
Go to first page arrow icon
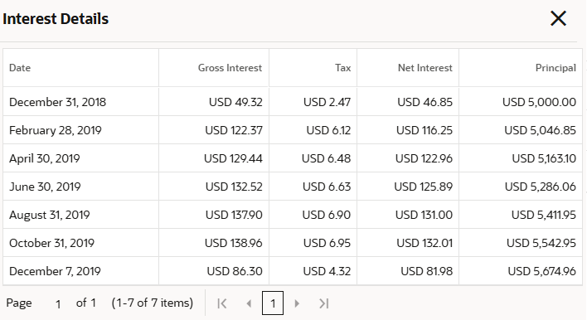222,303
